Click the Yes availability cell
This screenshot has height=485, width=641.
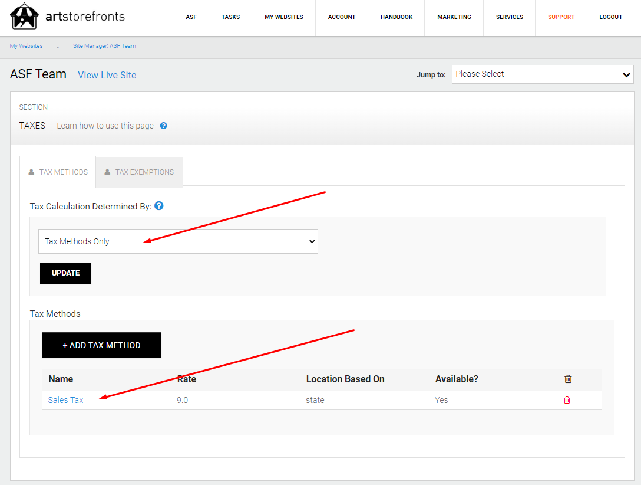click(x=441, y=400)
